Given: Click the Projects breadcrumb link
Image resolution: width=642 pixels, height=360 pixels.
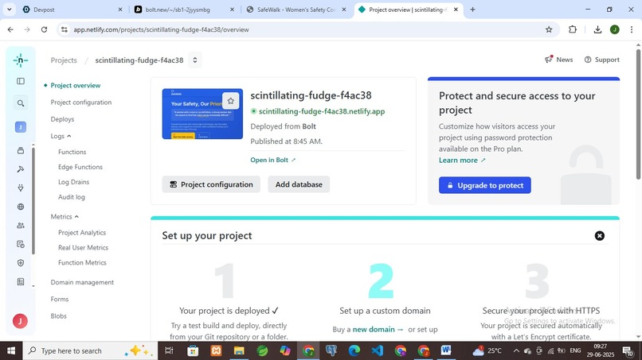Looking at the screenshot, I should (64, 60).
